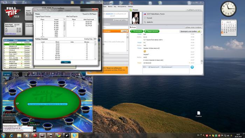Select the Skype tab above conversation

tap(133, 27)
